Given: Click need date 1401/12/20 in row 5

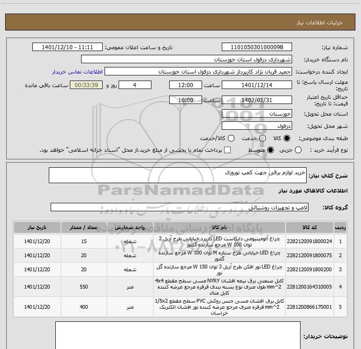Looking at the screenshot, I should pos(37,307).
